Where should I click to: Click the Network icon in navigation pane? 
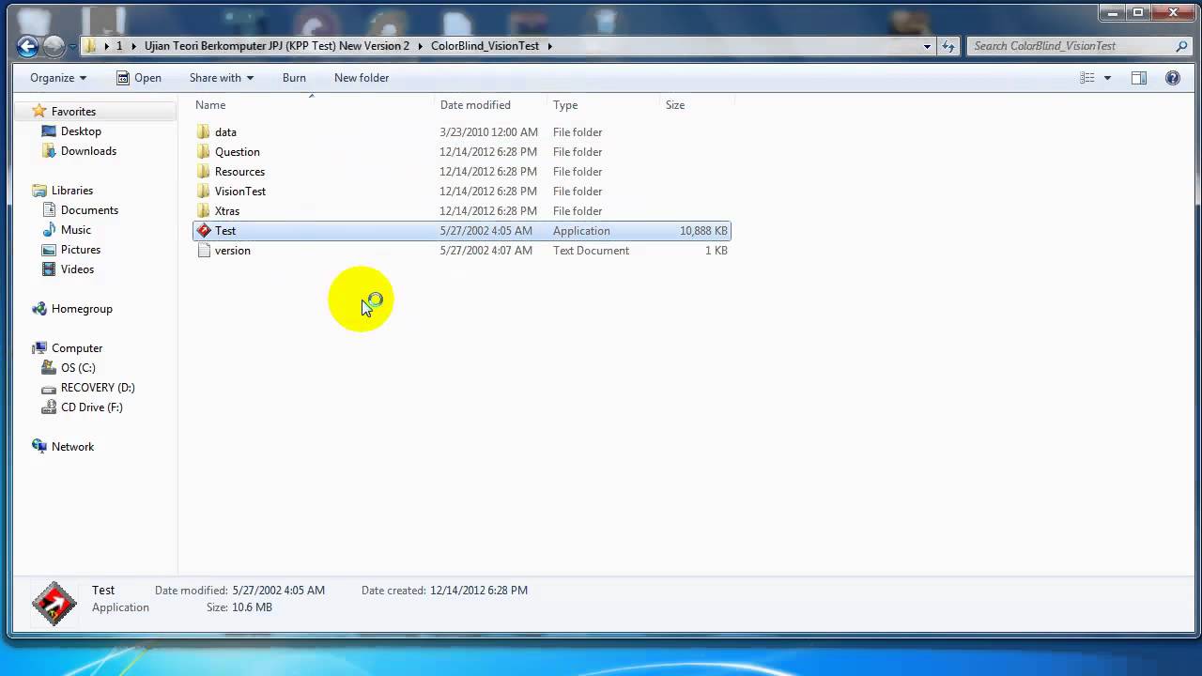click(39, 447)
